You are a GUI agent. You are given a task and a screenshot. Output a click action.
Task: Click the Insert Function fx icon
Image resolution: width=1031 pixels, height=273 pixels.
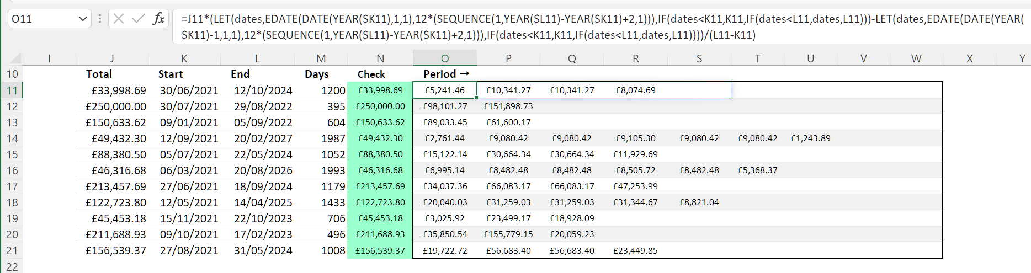tap(158, 19)
